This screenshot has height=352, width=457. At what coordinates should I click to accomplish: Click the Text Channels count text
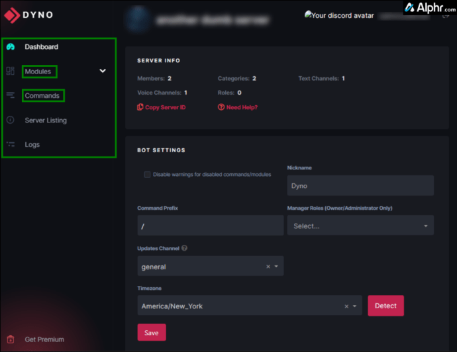321,78
